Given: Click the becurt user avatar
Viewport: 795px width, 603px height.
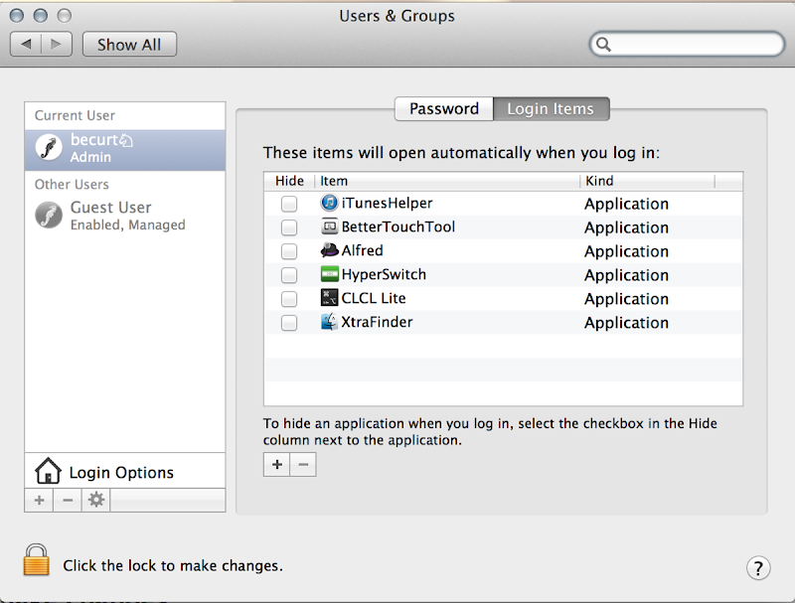Looking at the screenshot, I should click(x=49, y=148).
